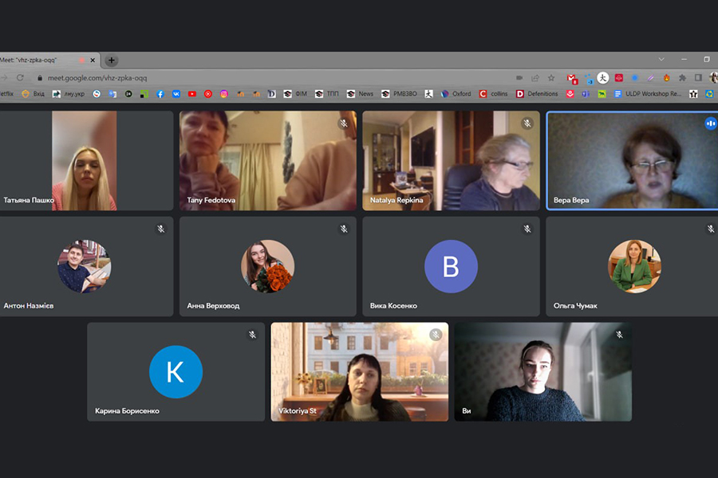This screenshot has width=718, height=478.
Task: Open the tab search chevron dropdown
Action: click(661, 60)
